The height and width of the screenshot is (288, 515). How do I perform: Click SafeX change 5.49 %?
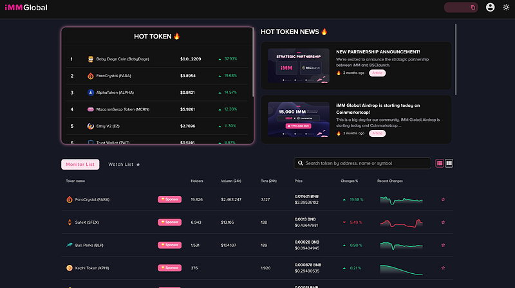coord(356,222)
